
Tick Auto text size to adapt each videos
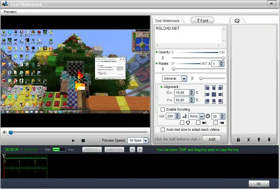click(163, 130)
